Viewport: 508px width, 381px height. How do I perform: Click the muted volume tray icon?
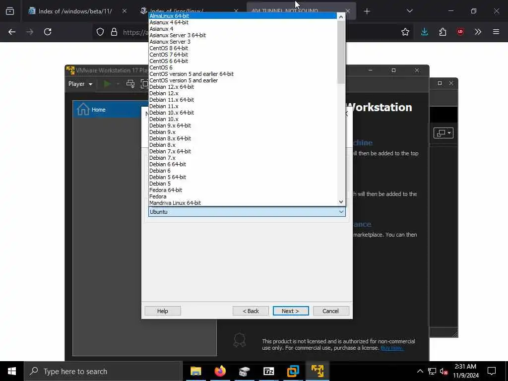pos(444,372)
